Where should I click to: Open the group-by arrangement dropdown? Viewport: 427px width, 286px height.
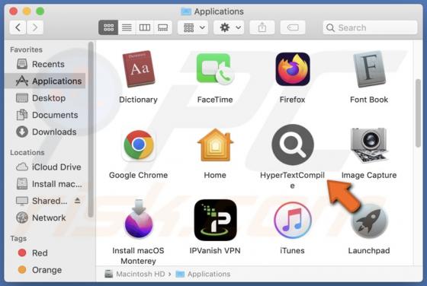click(x=194, y=27)
